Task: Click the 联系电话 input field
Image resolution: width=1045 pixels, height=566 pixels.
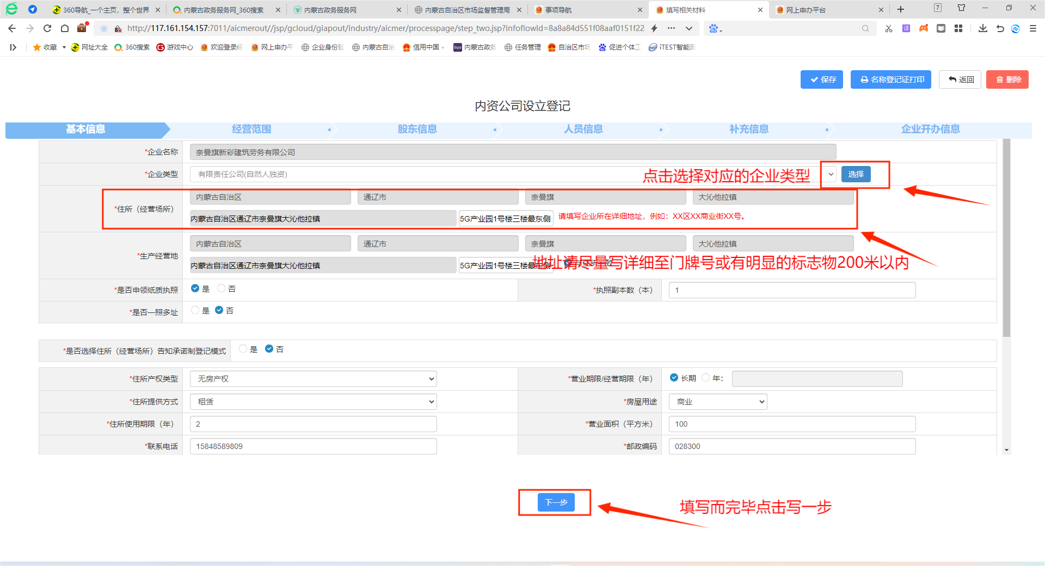Action: click(313, 446)
